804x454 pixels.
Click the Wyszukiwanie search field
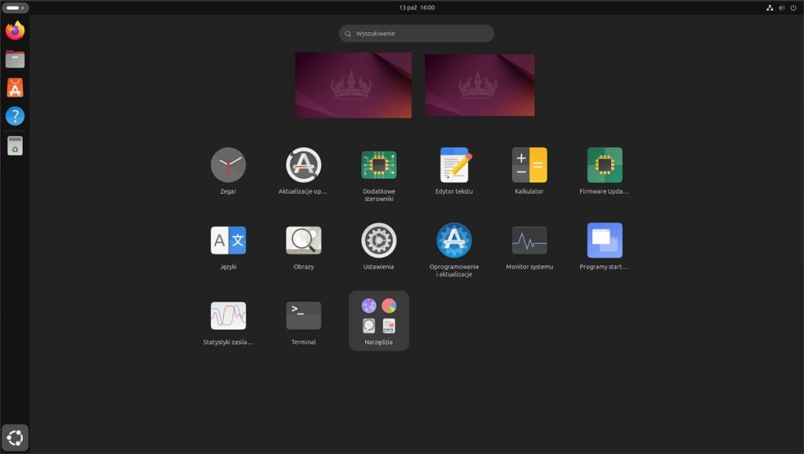(416, 34)
